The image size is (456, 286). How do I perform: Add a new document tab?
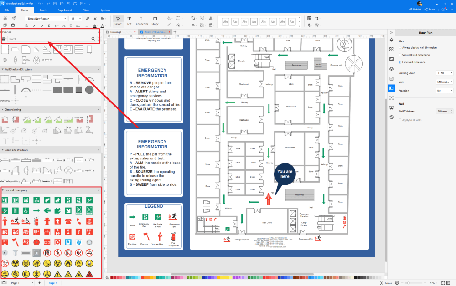[x=175, y=32]
